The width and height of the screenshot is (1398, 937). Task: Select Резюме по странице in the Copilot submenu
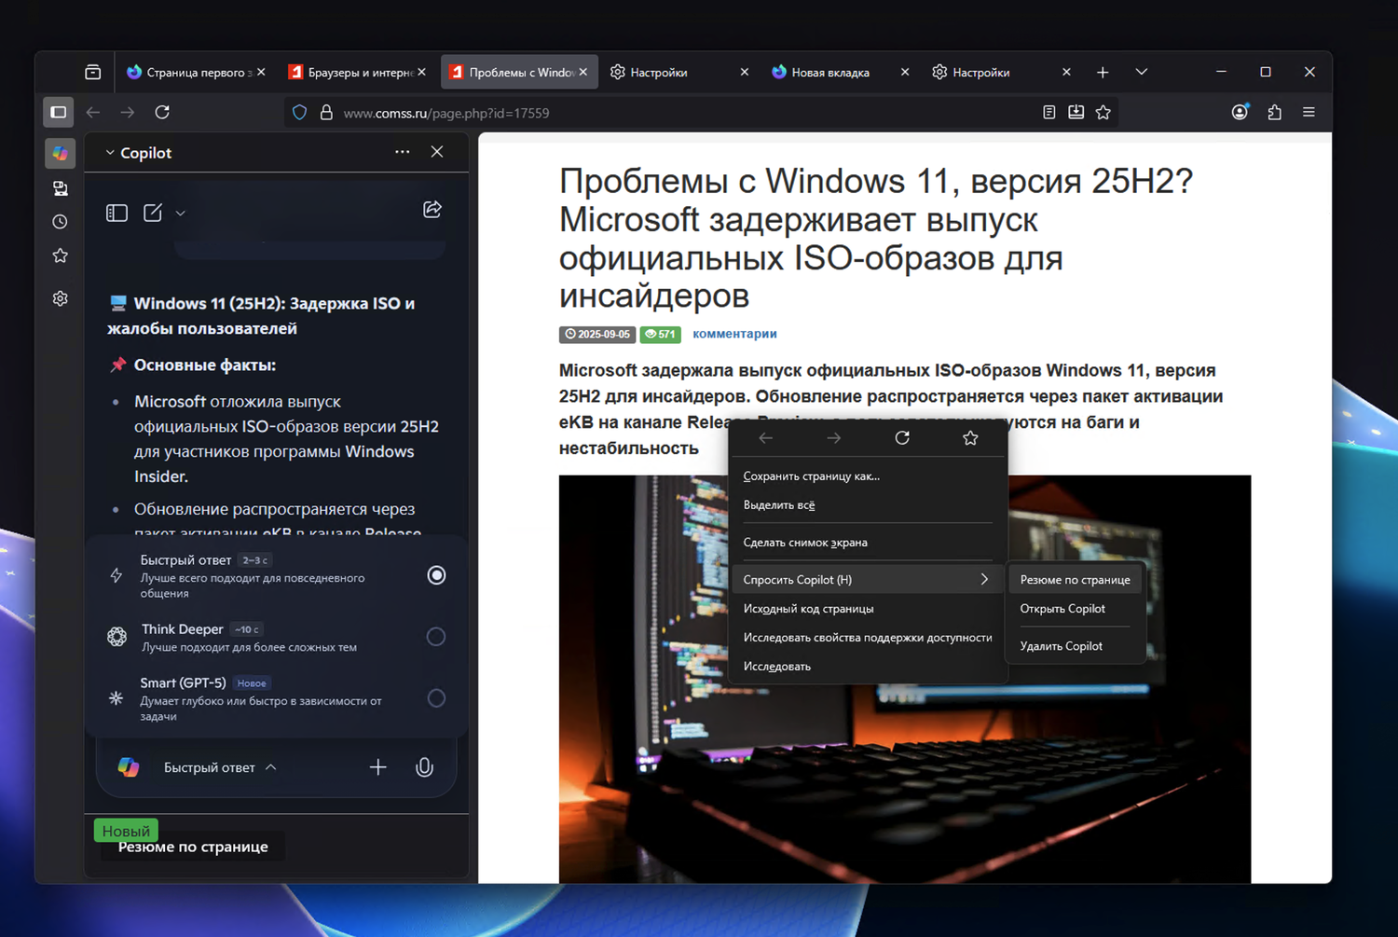coord(1076,580)
